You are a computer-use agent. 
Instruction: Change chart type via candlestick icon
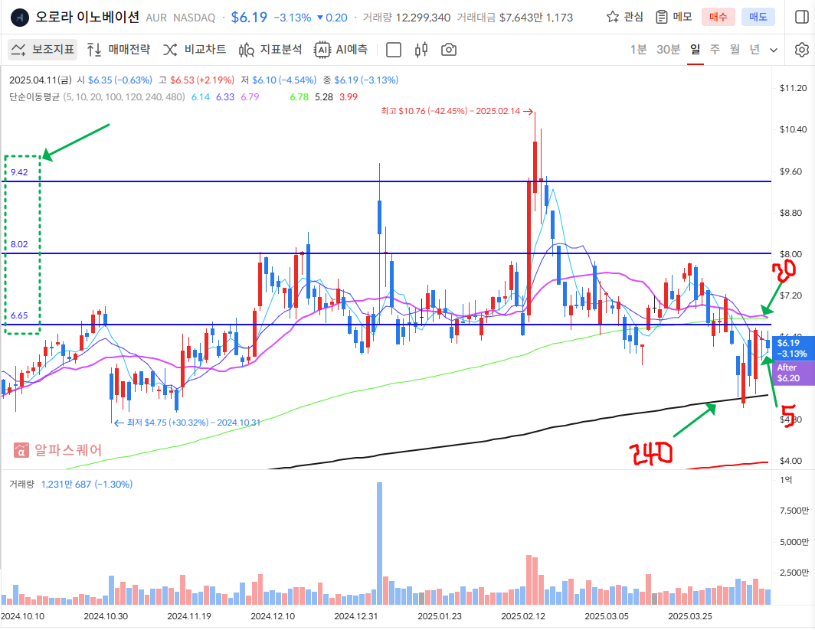pos(421,50)
